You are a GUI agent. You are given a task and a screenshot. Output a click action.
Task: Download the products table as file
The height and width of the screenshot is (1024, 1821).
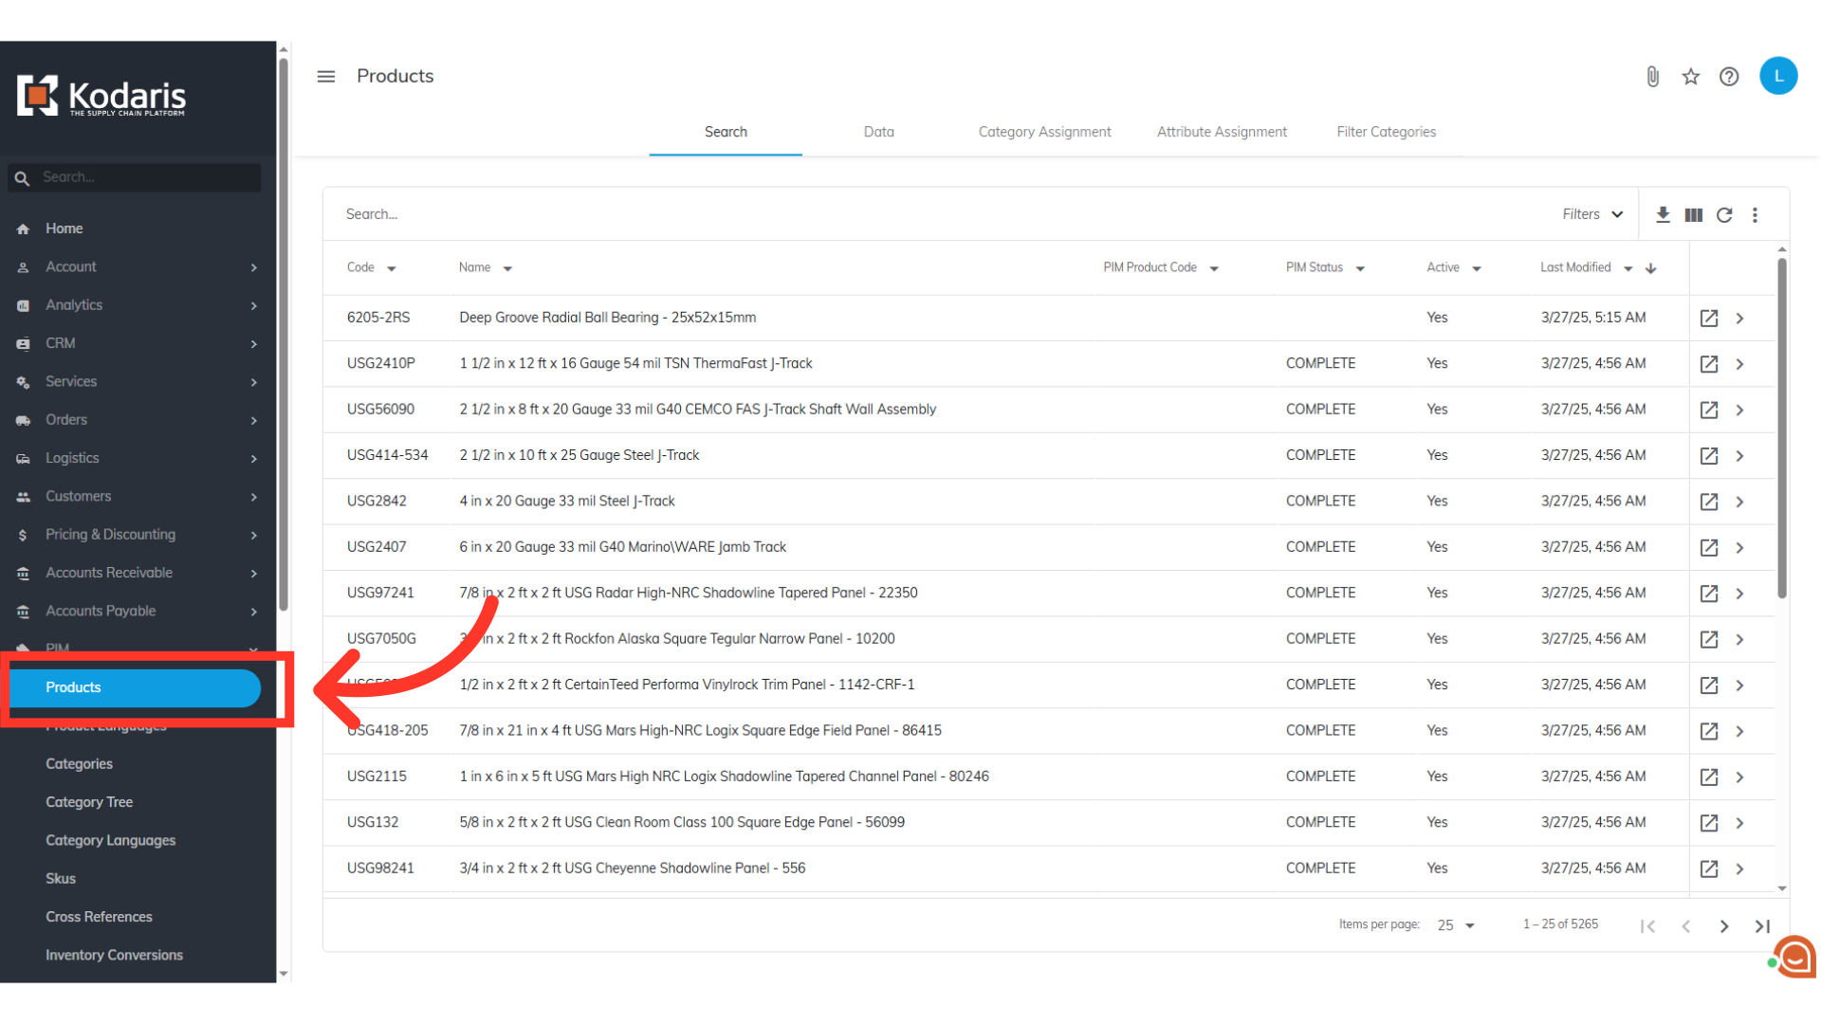point(1663,215)
